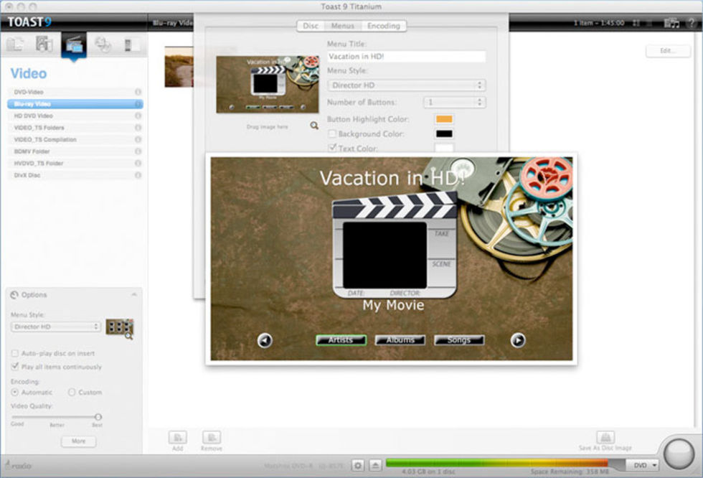Toggle Play all items continuously checkbox

pyautogui.click(x=15, y=367)
